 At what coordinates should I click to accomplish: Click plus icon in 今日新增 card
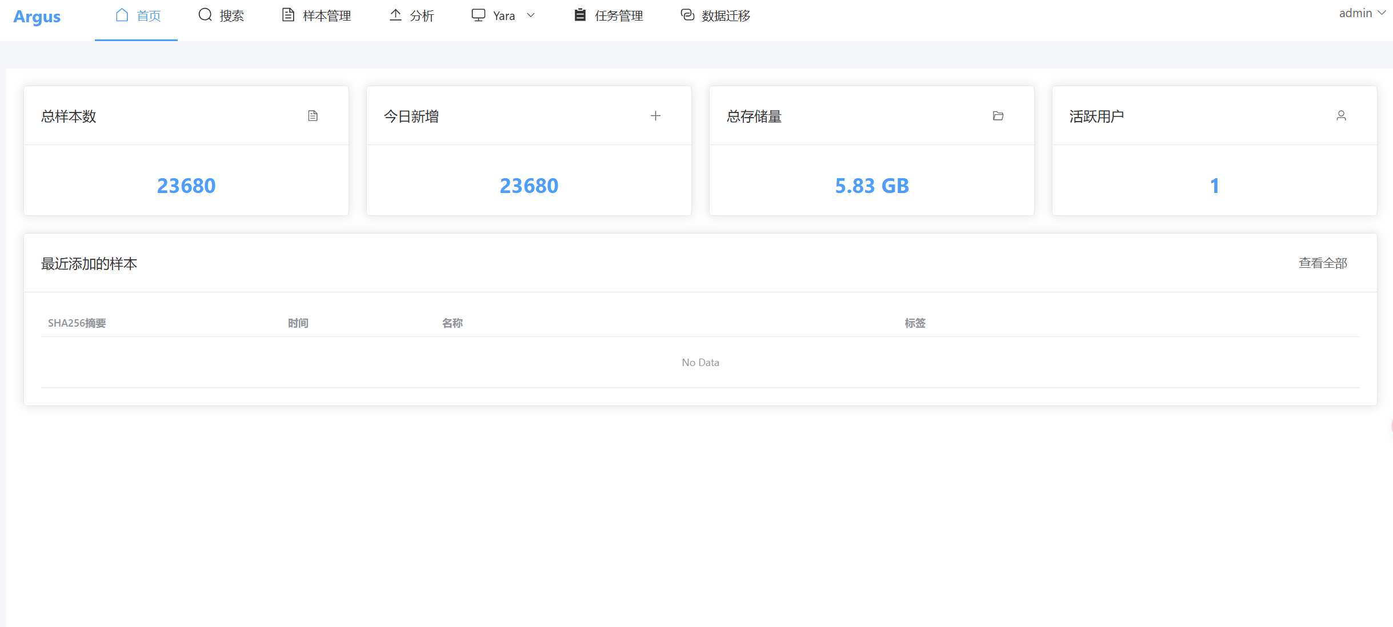point(655,116)
